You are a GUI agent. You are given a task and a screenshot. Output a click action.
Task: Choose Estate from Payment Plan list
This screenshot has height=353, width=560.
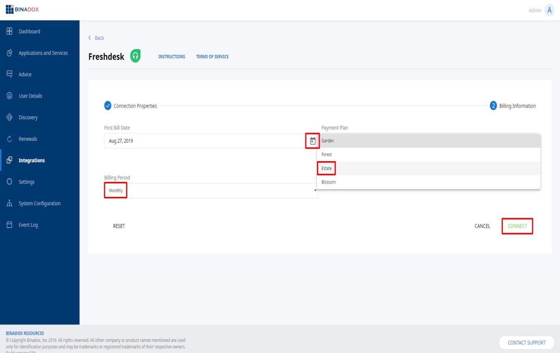[x=429, y=168]
